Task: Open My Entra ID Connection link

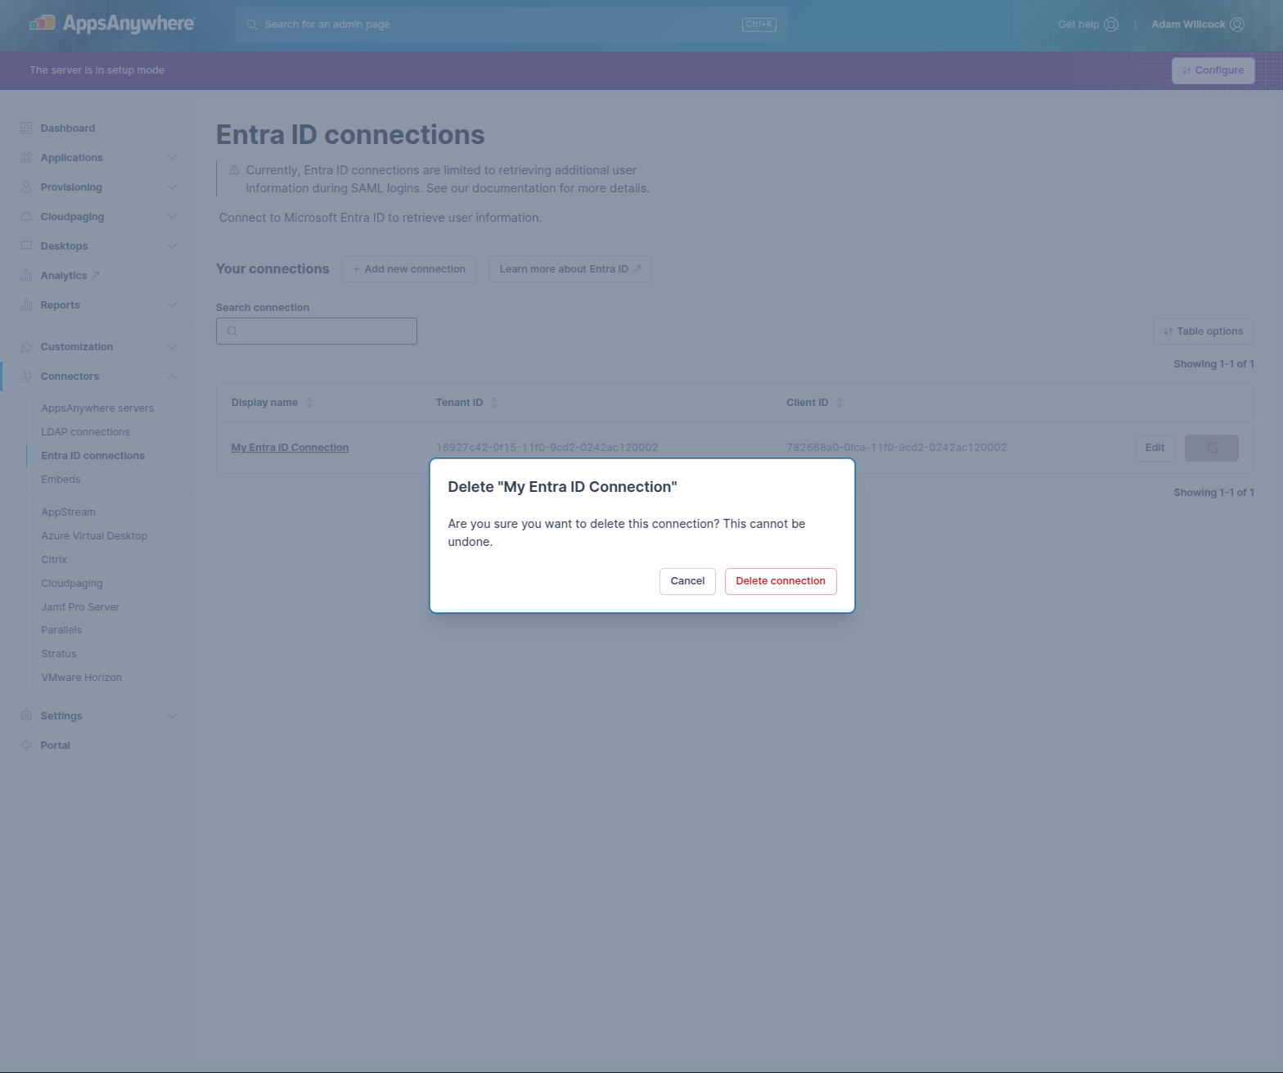Action: tap(290, 448)
